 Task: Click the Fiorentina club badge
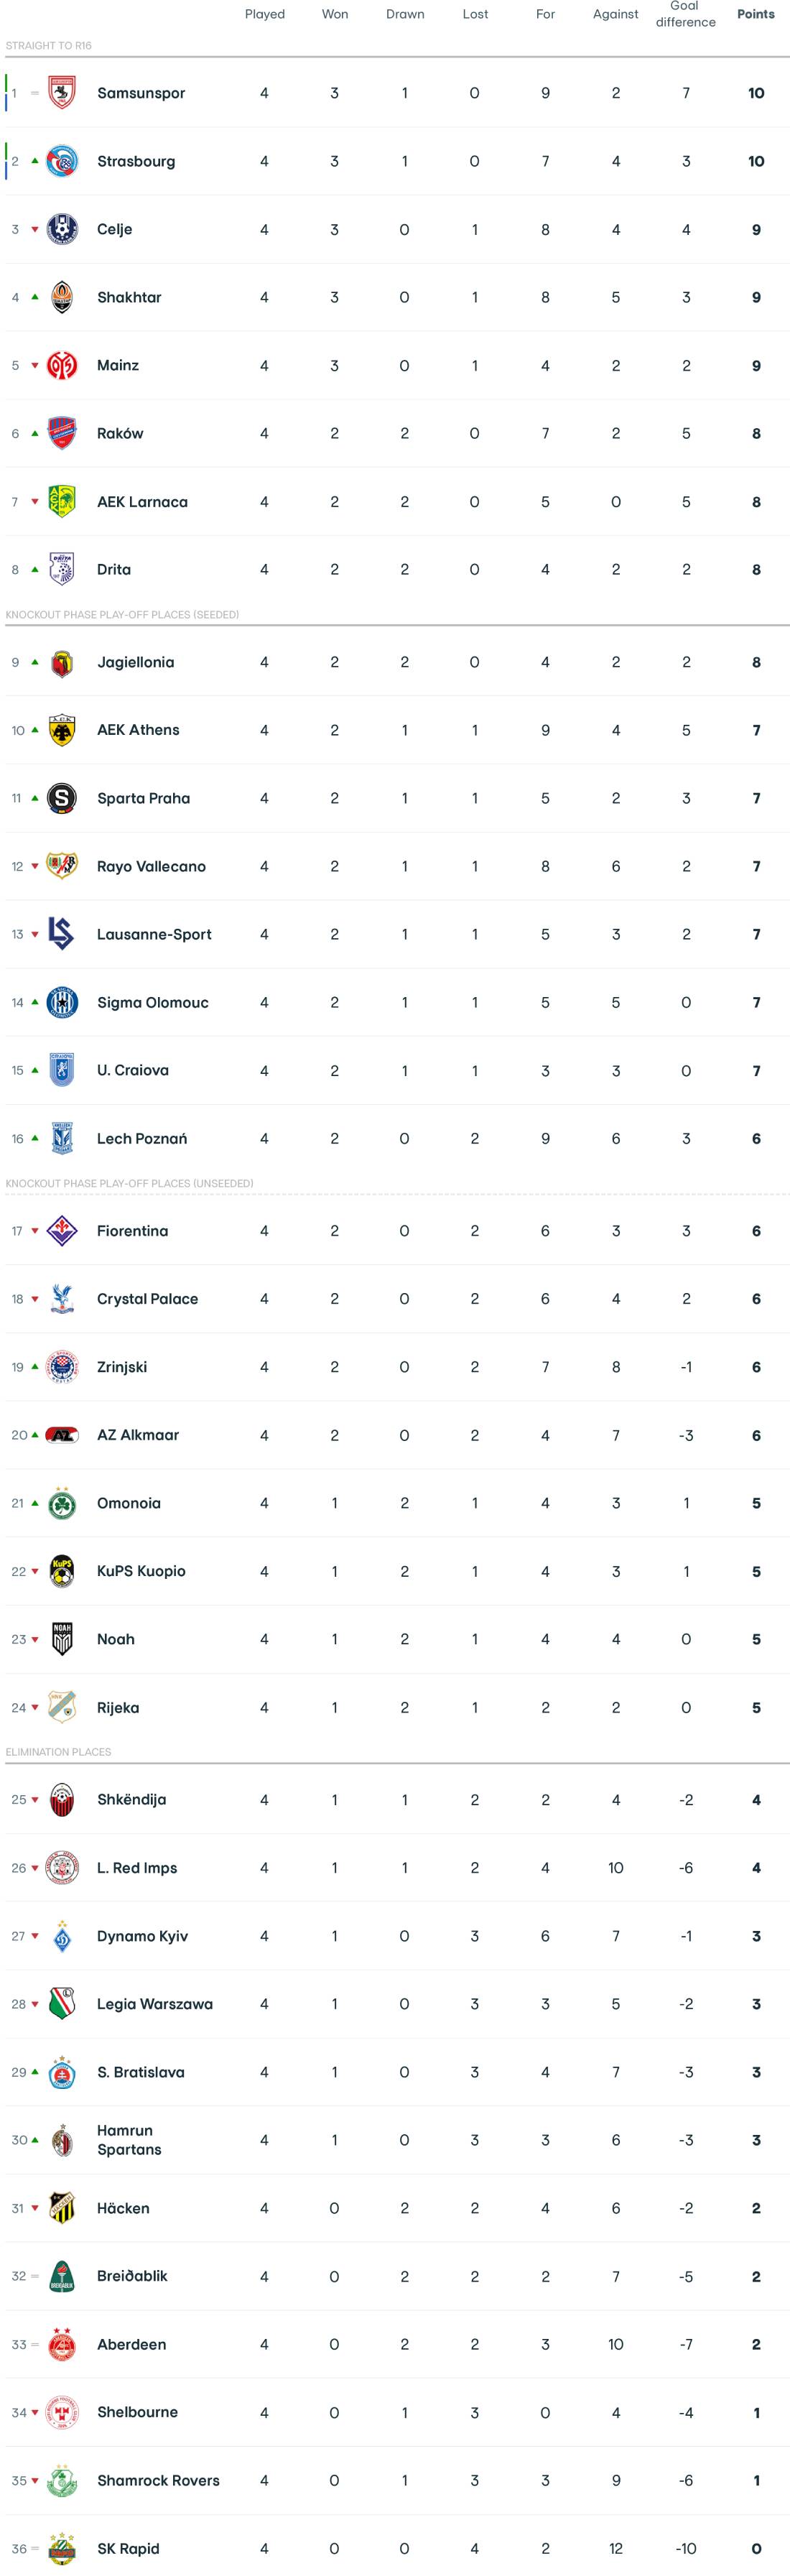point(62,1231)
